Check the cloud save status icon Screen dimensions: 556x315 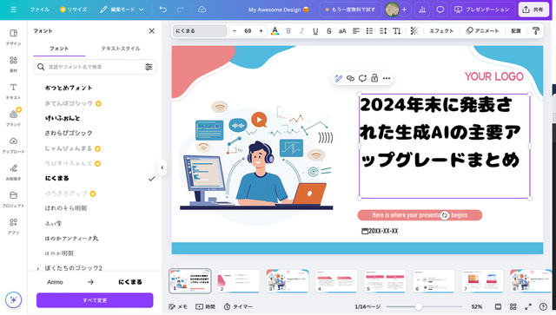tap(202, 10)
